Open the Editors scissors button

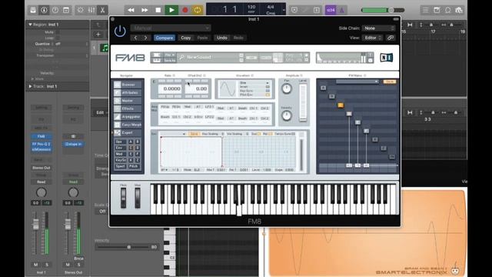(102, 10)
